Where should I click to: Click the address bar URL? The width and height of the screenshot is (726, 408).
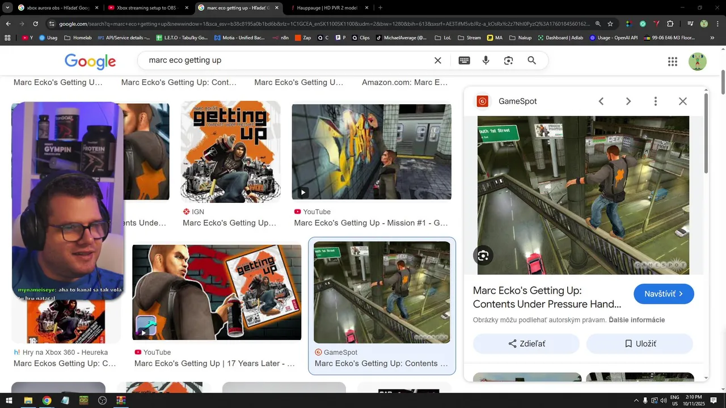324,24
